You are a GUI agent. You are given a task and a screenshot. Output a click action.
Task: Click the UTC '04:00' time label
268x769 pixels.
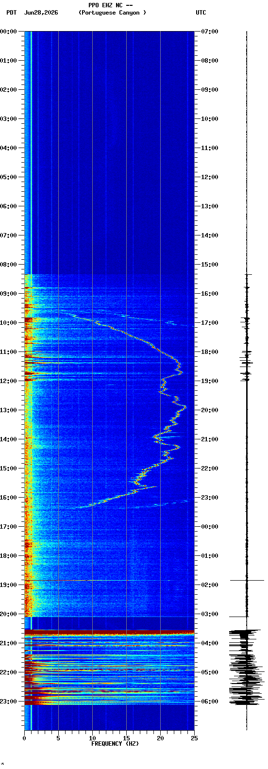(x=210, y=643)
